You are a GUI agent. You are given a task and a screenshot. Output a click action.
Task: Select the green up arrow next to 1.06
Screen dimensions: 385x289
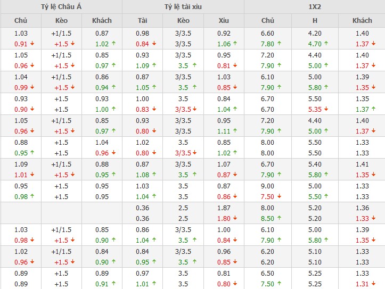tap(235, 44)
